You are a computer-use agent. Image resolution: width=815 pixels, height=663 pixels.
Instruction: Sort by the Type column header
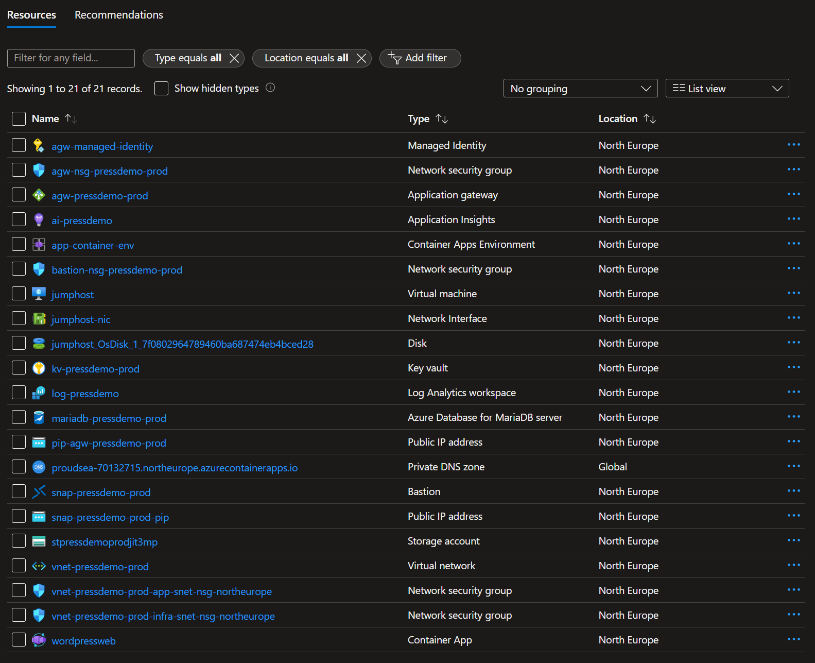pos(428,118)
